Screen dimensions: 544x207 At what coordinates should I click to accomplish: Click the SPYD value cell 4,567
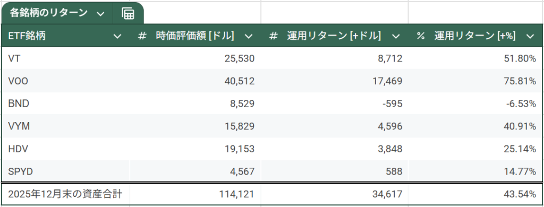pyautogui.click(x=195, y=171)
